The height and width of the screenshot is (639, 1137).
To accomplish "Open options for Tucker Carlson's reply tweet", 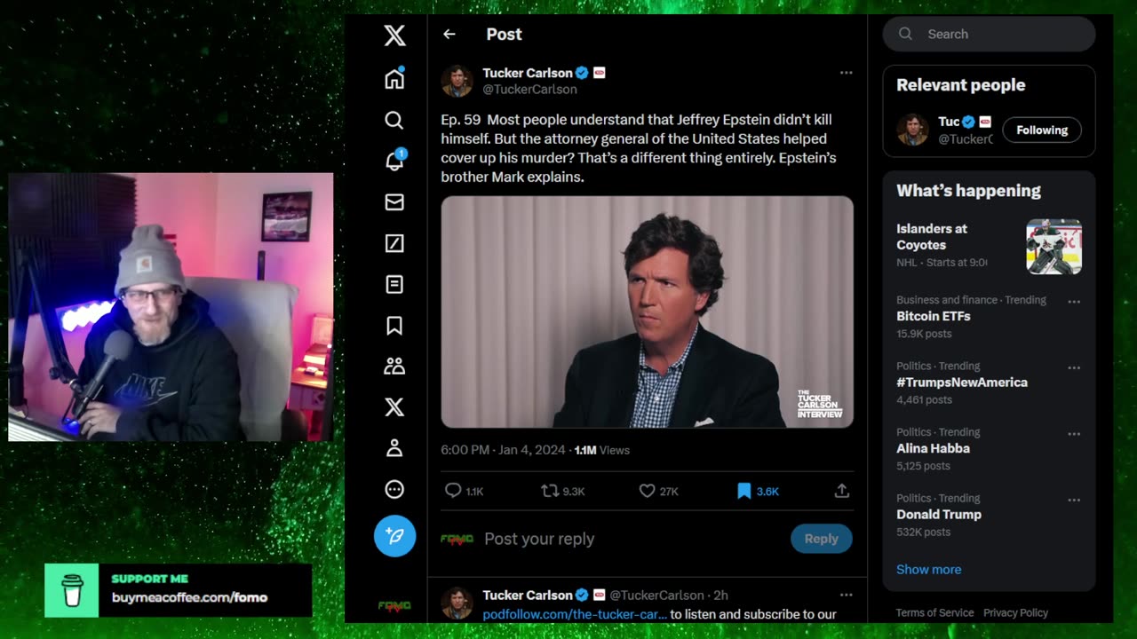I will coord(846,596).
